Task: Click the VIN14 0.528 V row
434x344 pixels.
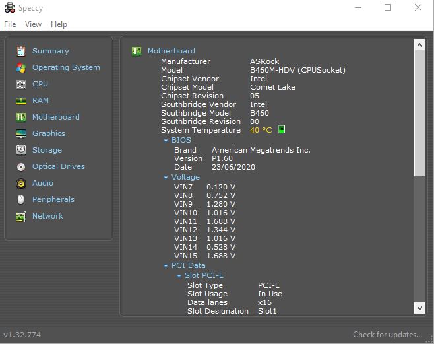Action: (x=205, y=248)
